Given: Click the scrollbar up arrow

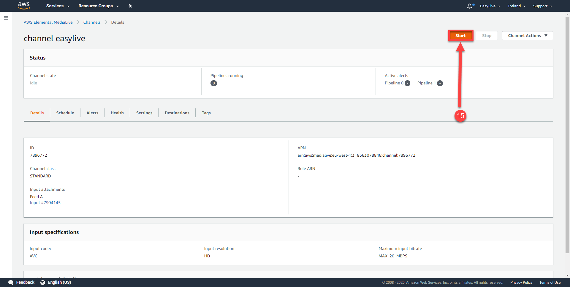Looking at the screenshot, I should click(567, 14).
